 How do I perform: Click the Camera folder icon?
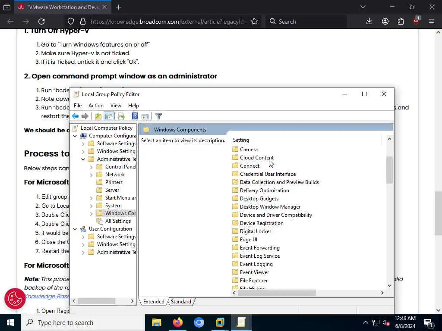235,149
